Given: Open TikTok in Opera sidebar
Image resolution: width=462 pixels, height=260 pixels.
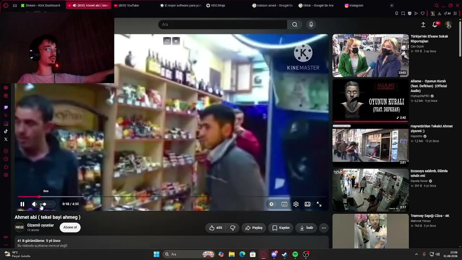Looking at the screenshot, I should pos(6,131).
